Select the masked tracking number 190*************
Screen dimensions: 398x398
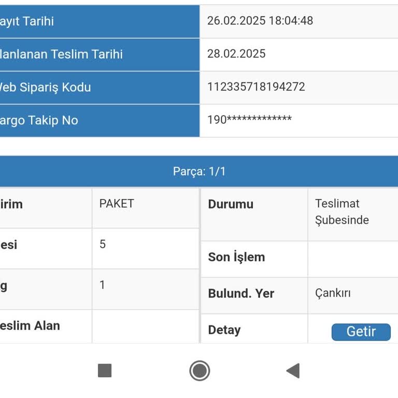coord(249,120)
